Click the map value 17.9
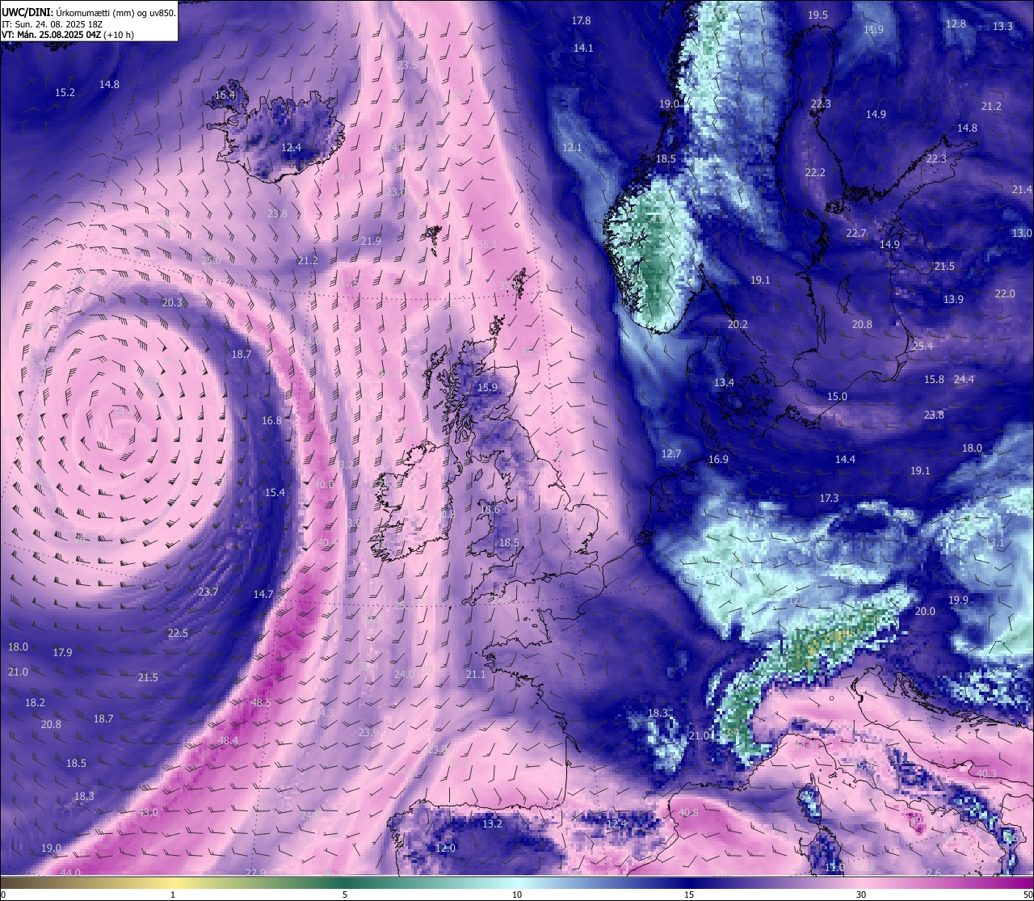 click(62, 653)
